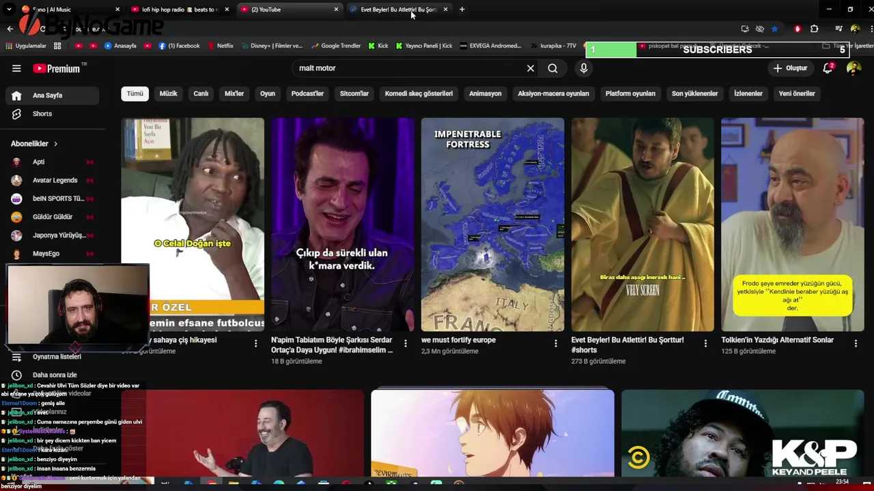Open the Chrome profile avatar
Image resolution: width=874 pixels, height=491 pixels.
(x=855, y=29)
